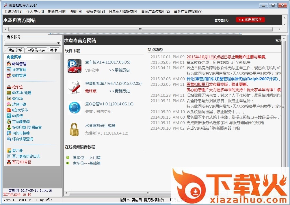Click main content bottom scrollbar left arrow

point(66,193)
